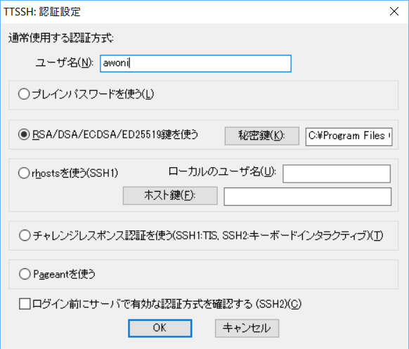Confirm settings with the OK button
This screenshot has width=409, height=349.
tap(160, 328)
